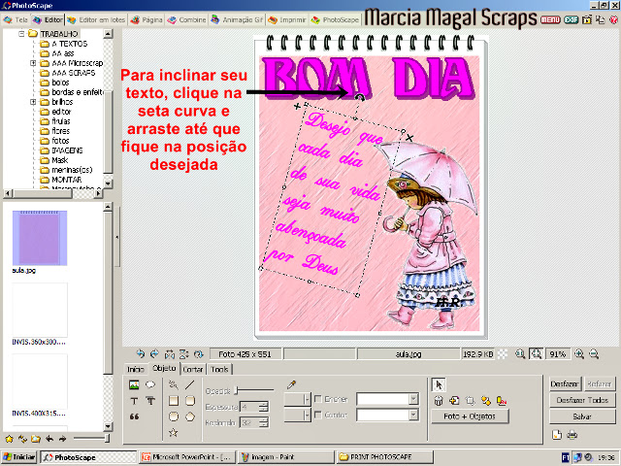Click the Foto + Objetos button
Screen dimensions: 621x466
470,416
